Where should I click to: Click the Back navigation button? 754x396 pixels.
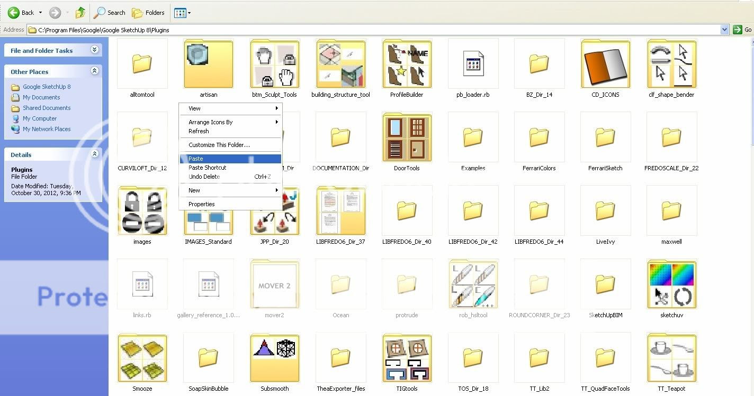[x=21, y=12]
